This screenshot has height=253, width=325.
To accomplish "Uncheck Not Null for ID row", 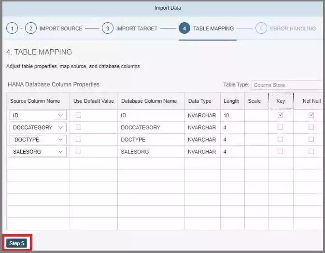I will click(311, 115).
